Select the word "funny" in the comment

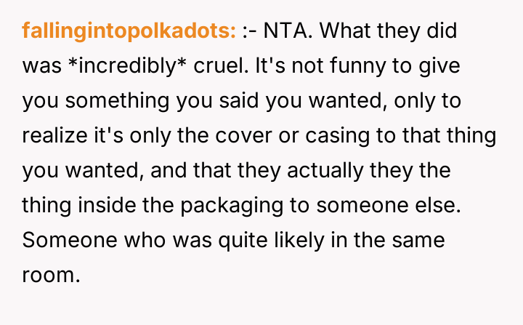348,65
